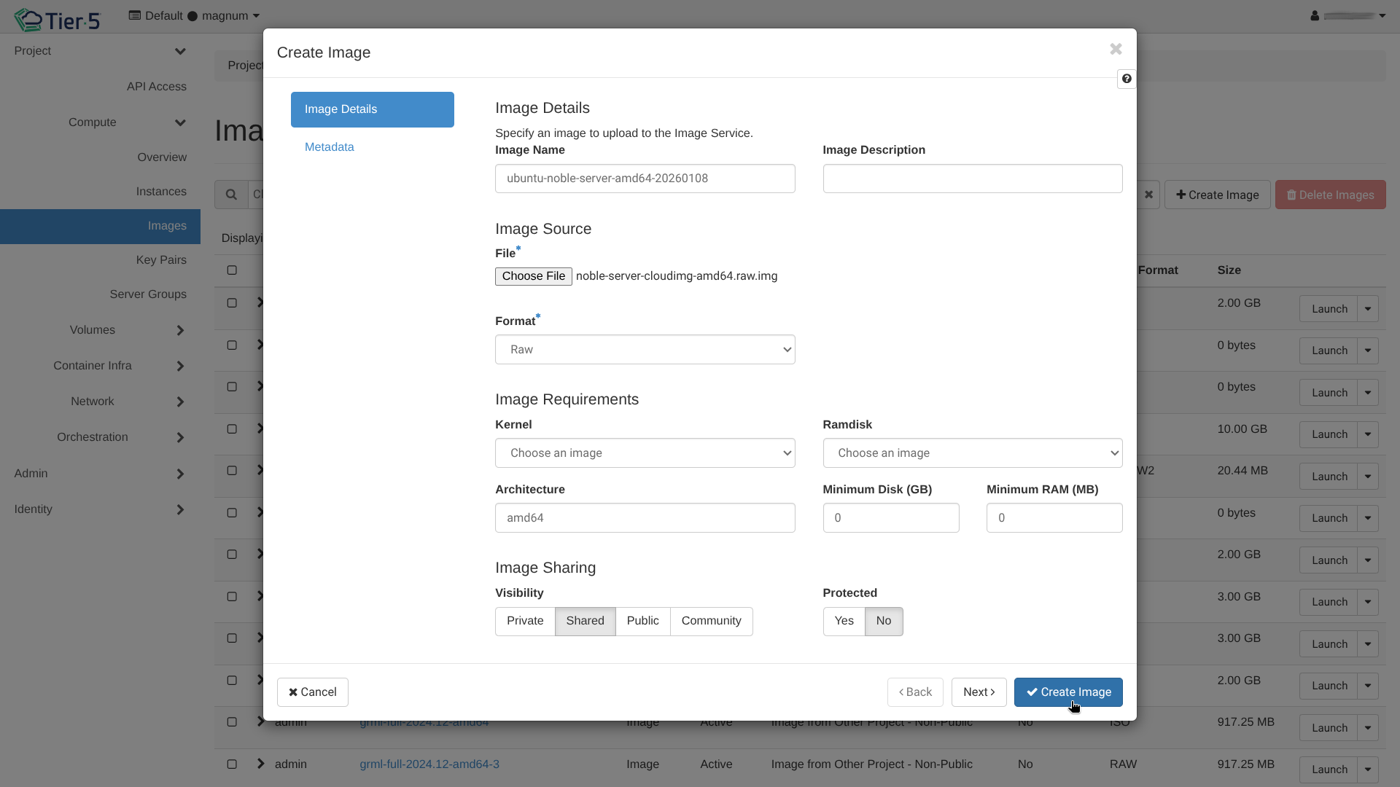Click the help question mark icon

click(1127, 79)
